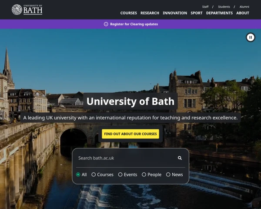The height and width of the screenshot is (209, 261).
Task: Select the Events search filter
Action: point(127,175)
